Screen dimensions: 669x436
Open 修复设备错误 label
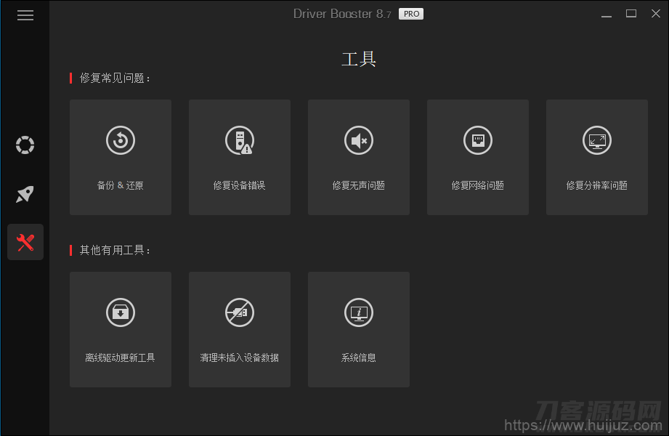[240, 185]
